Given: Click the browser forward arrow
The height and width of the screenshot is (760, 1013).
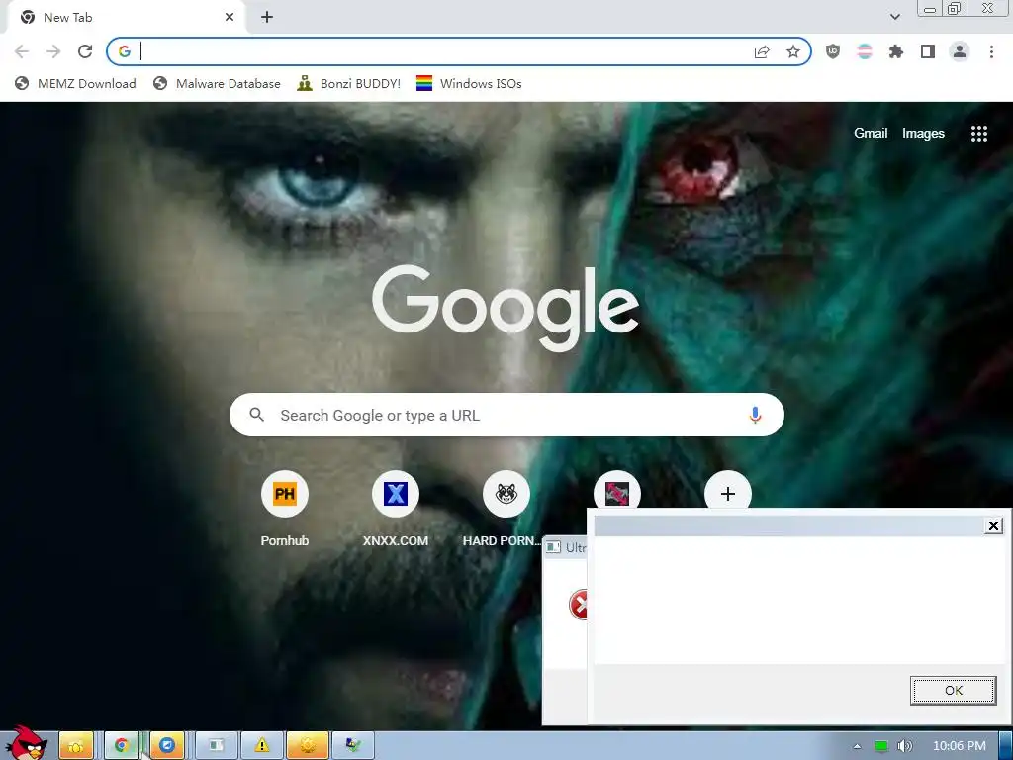Looking at the screenshot, I should click(53, 51).
